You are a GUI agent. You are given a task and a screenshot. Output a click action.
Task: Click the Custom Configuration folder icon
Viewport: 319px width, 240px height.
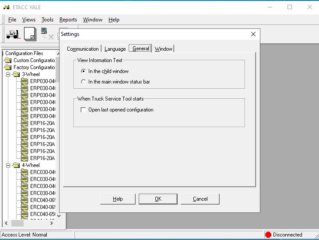(x=8, y=60)
